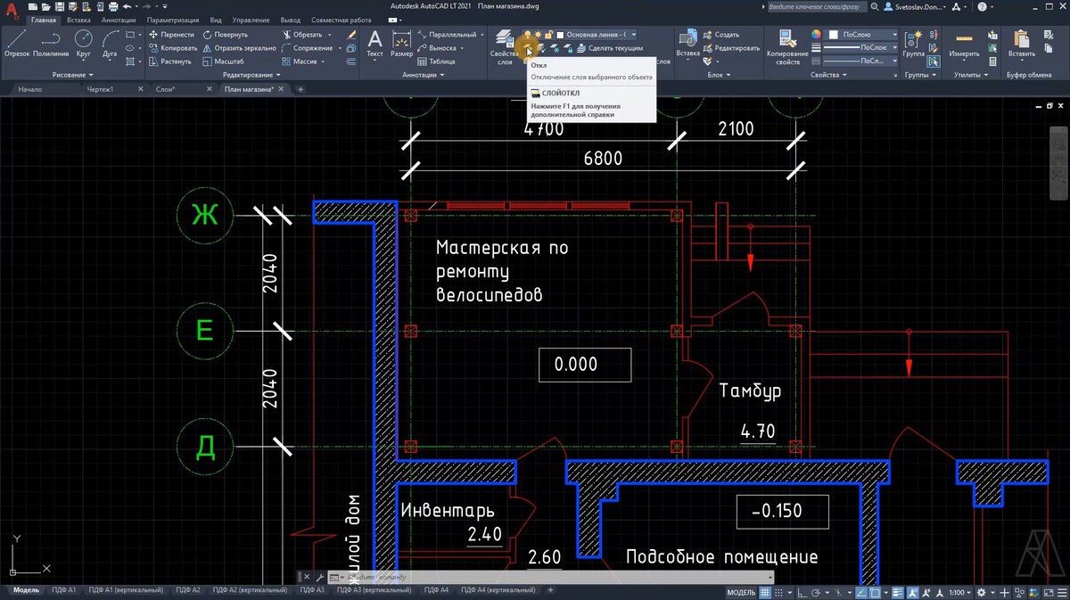The image size is (1070, 600).
Task: Switch to Чертеж1 document tab
Action: [x=100, y=89]
